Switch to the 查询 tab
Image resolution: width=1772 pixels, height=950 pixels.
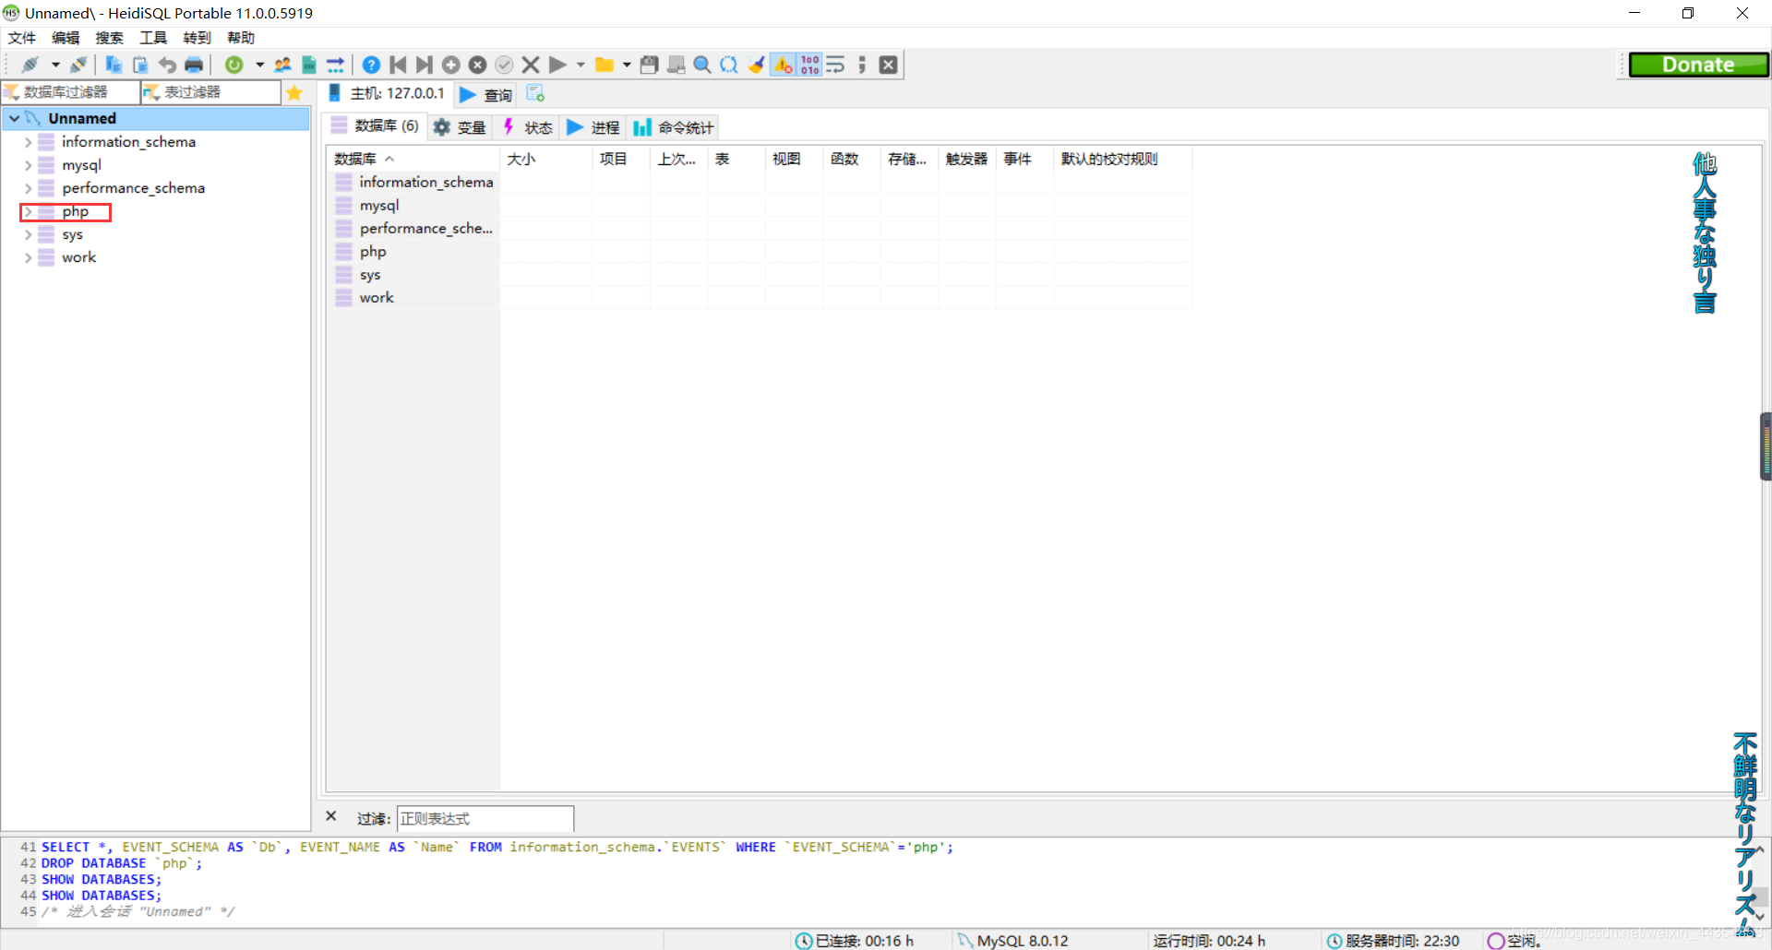(485, 95)
